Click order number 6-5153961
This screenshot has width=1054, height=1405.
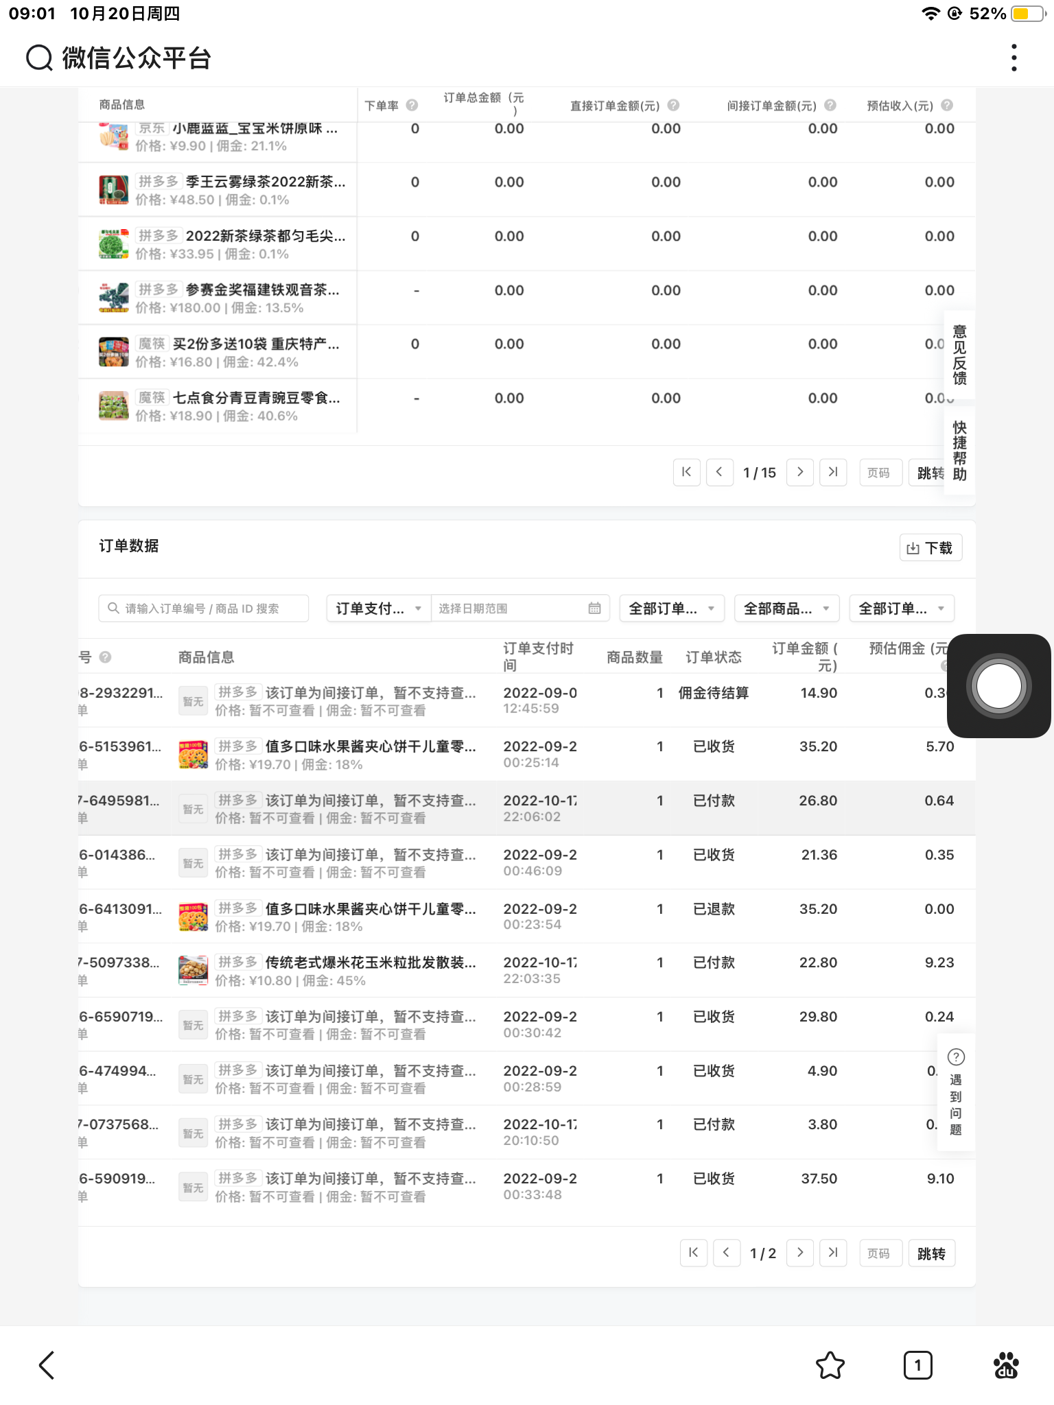pyautogui.click(x=120, y=746)
